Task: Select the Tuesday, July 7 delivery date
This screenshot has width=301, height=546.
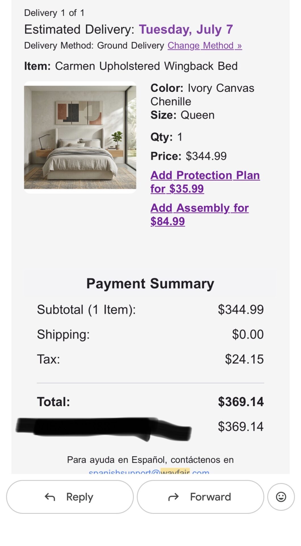Action: coord(186,30)
